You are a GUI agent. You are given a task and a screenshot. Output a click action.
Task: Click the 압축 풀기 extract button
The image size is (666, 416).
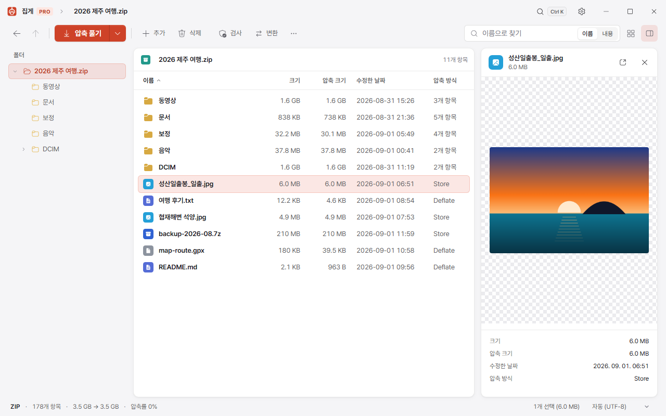(82, 33)
